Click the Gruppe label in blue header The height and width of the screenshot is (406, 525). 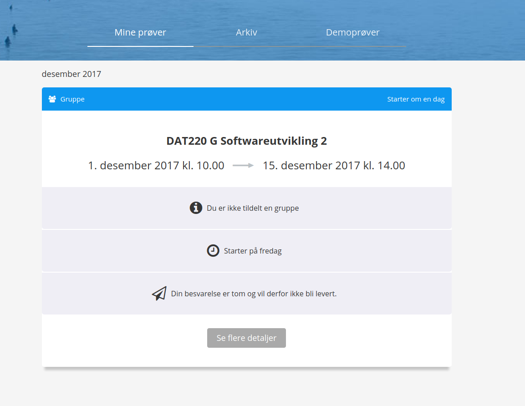(x=72, y=99)
